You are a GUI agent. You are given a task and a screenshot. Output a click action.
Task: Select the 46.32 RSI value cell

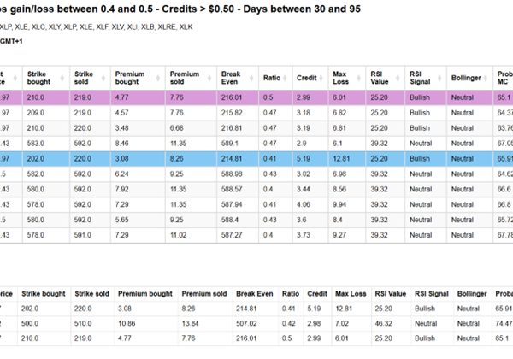(385, 324)
